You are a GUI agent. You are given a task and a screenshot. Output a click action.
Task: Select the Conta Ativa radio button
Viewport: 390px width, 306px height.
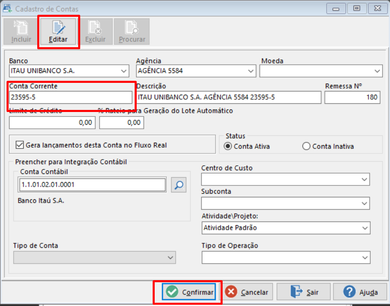[x=228, y=146]
